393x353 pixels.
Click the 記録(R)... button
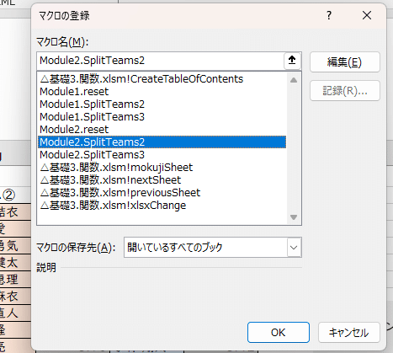(345, 91)
